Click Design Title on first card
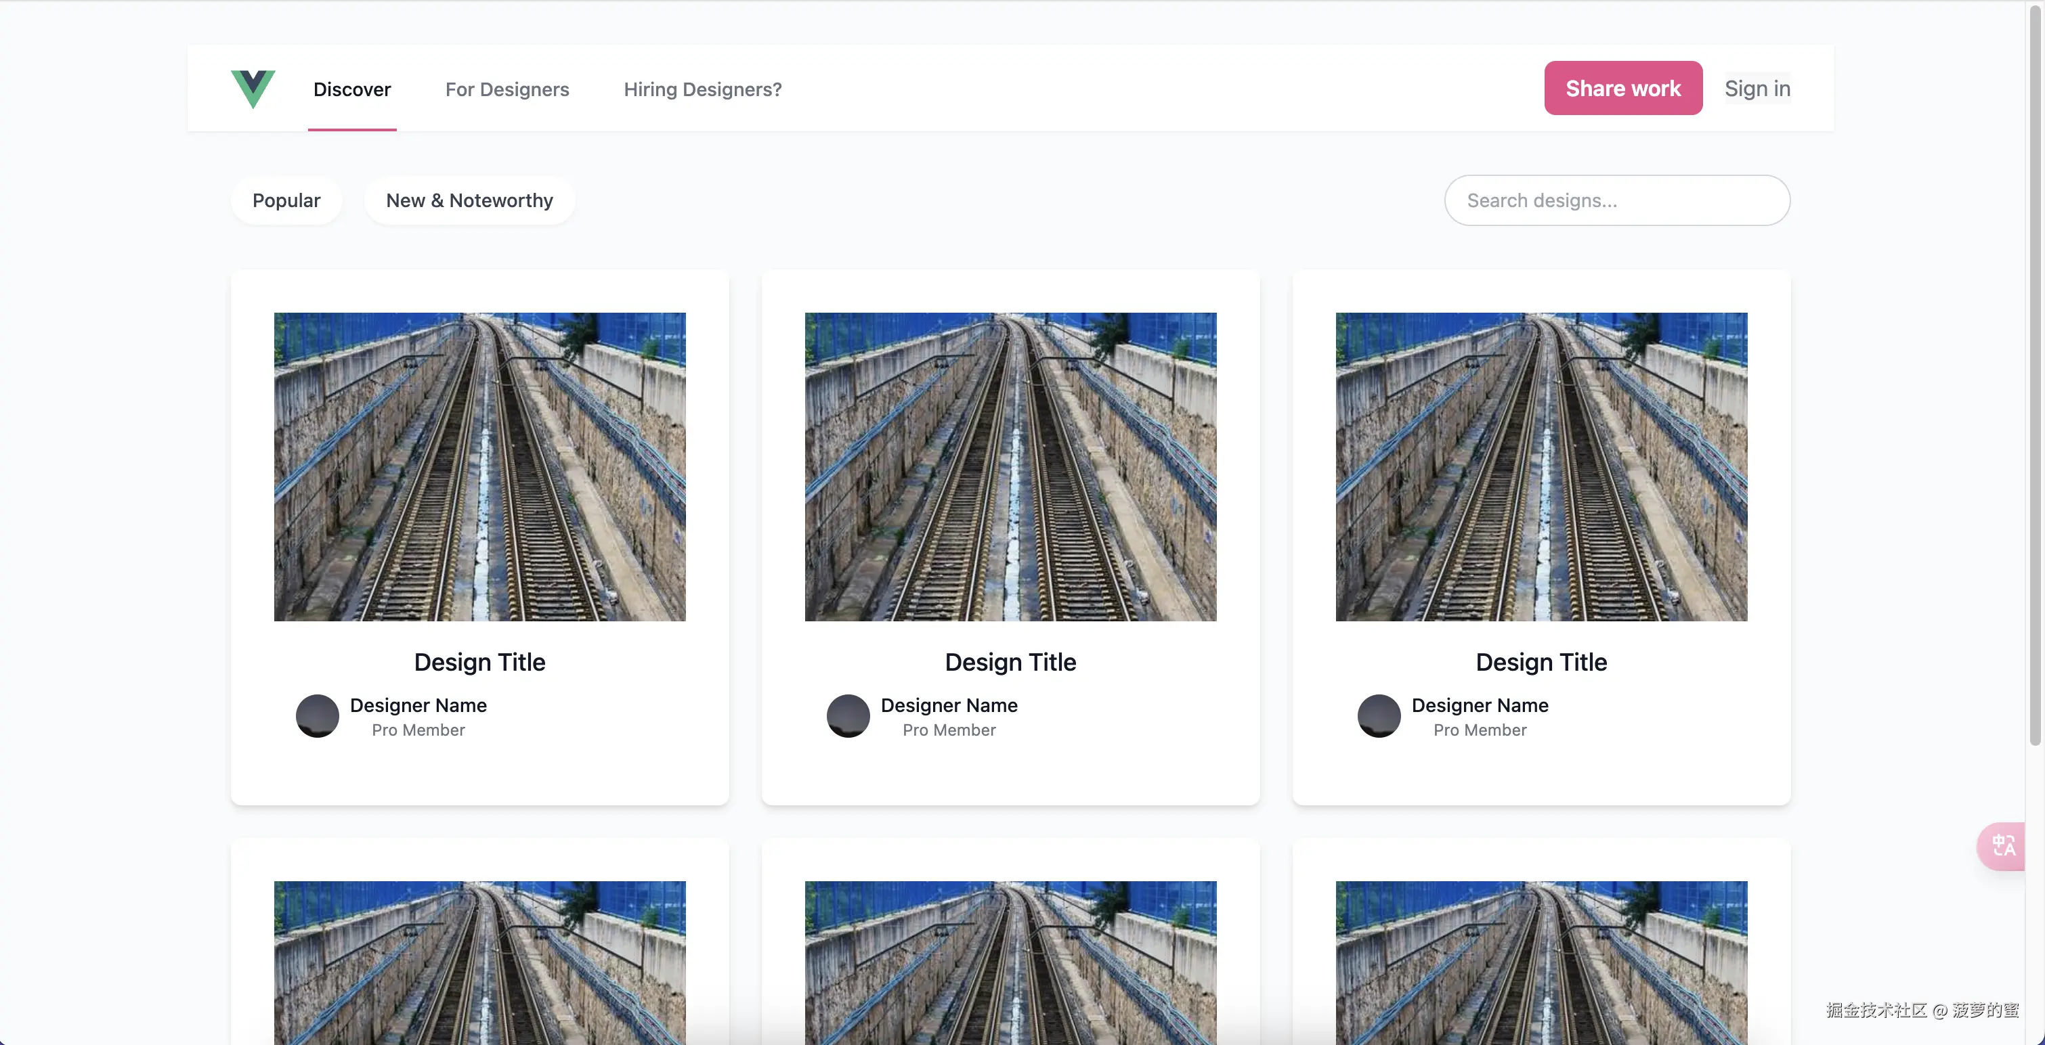The width and height of the screenshot is (2045, 1045). (479, 662)
